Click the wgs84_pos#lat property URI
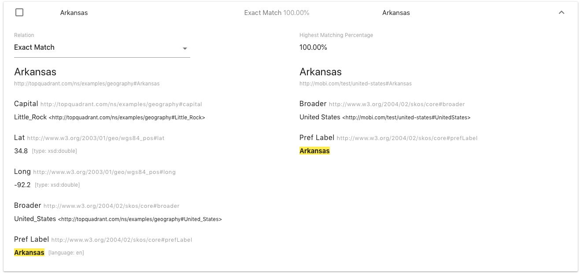Image resolution: width=580 pixels, height=273 pixels. (96, 138)
